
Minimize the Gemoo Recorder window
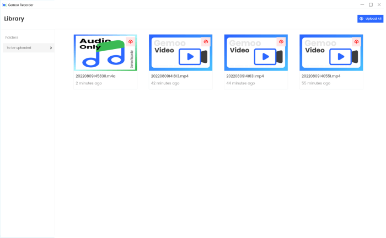(x=362, y=4)
